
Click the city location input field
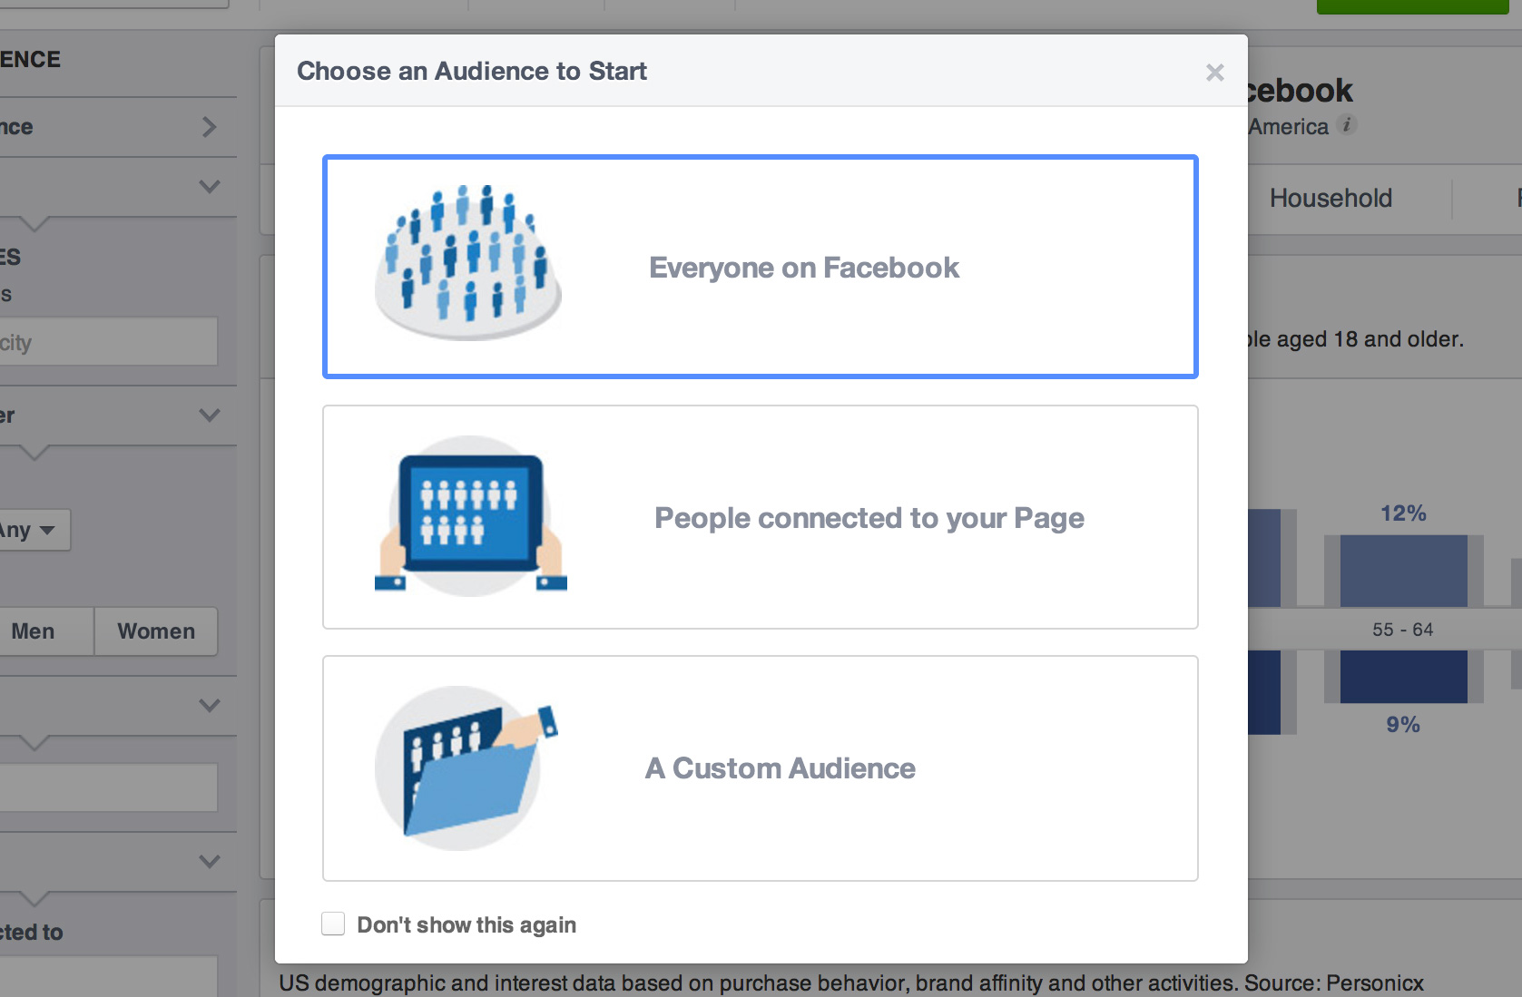[x=107, y=342]
